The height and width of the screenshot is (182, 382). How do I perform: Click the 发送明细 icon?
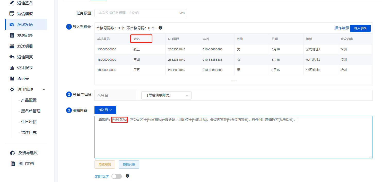pyautogui.click(x=12, y=46)
